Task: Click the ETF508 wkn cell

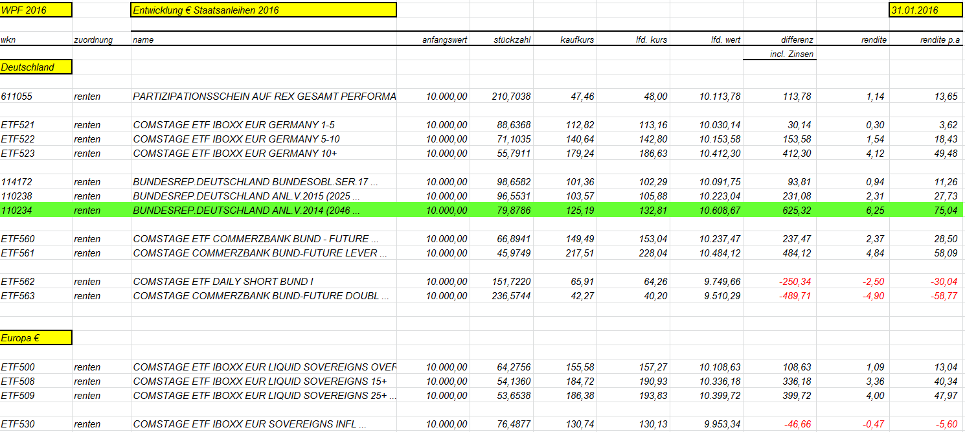Action: tap(18, 381)
